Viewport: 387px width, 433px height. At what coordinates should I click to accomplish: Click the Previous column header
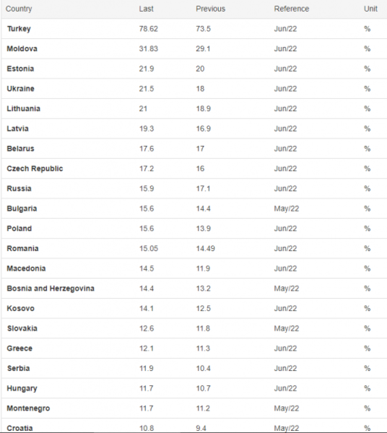[x=210, y=9]
